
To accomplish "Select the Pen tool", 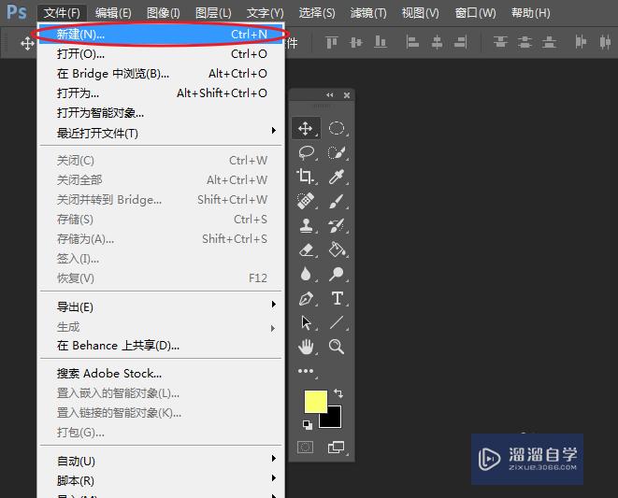I will click(x=306, y=299).
